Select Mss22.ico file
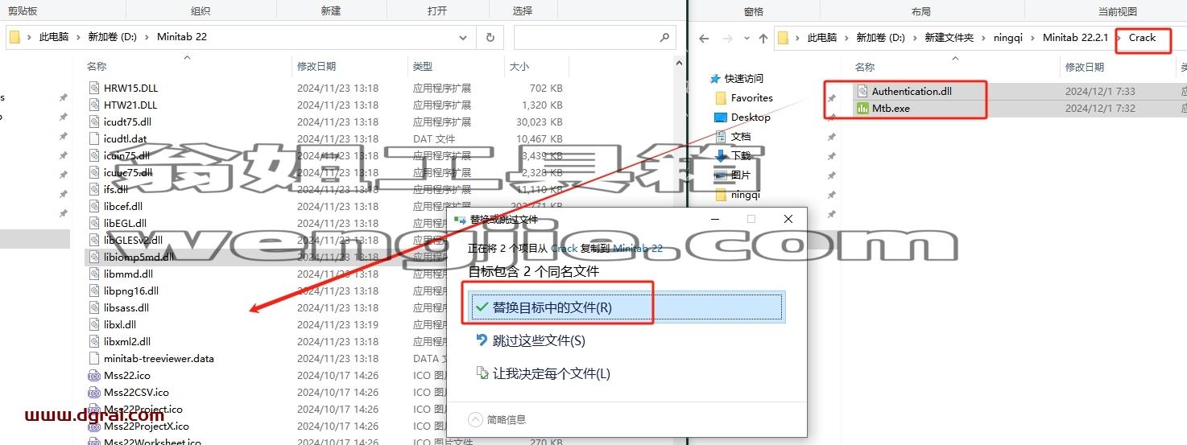This screenshot has width=1187, height=445. [127, 376]
